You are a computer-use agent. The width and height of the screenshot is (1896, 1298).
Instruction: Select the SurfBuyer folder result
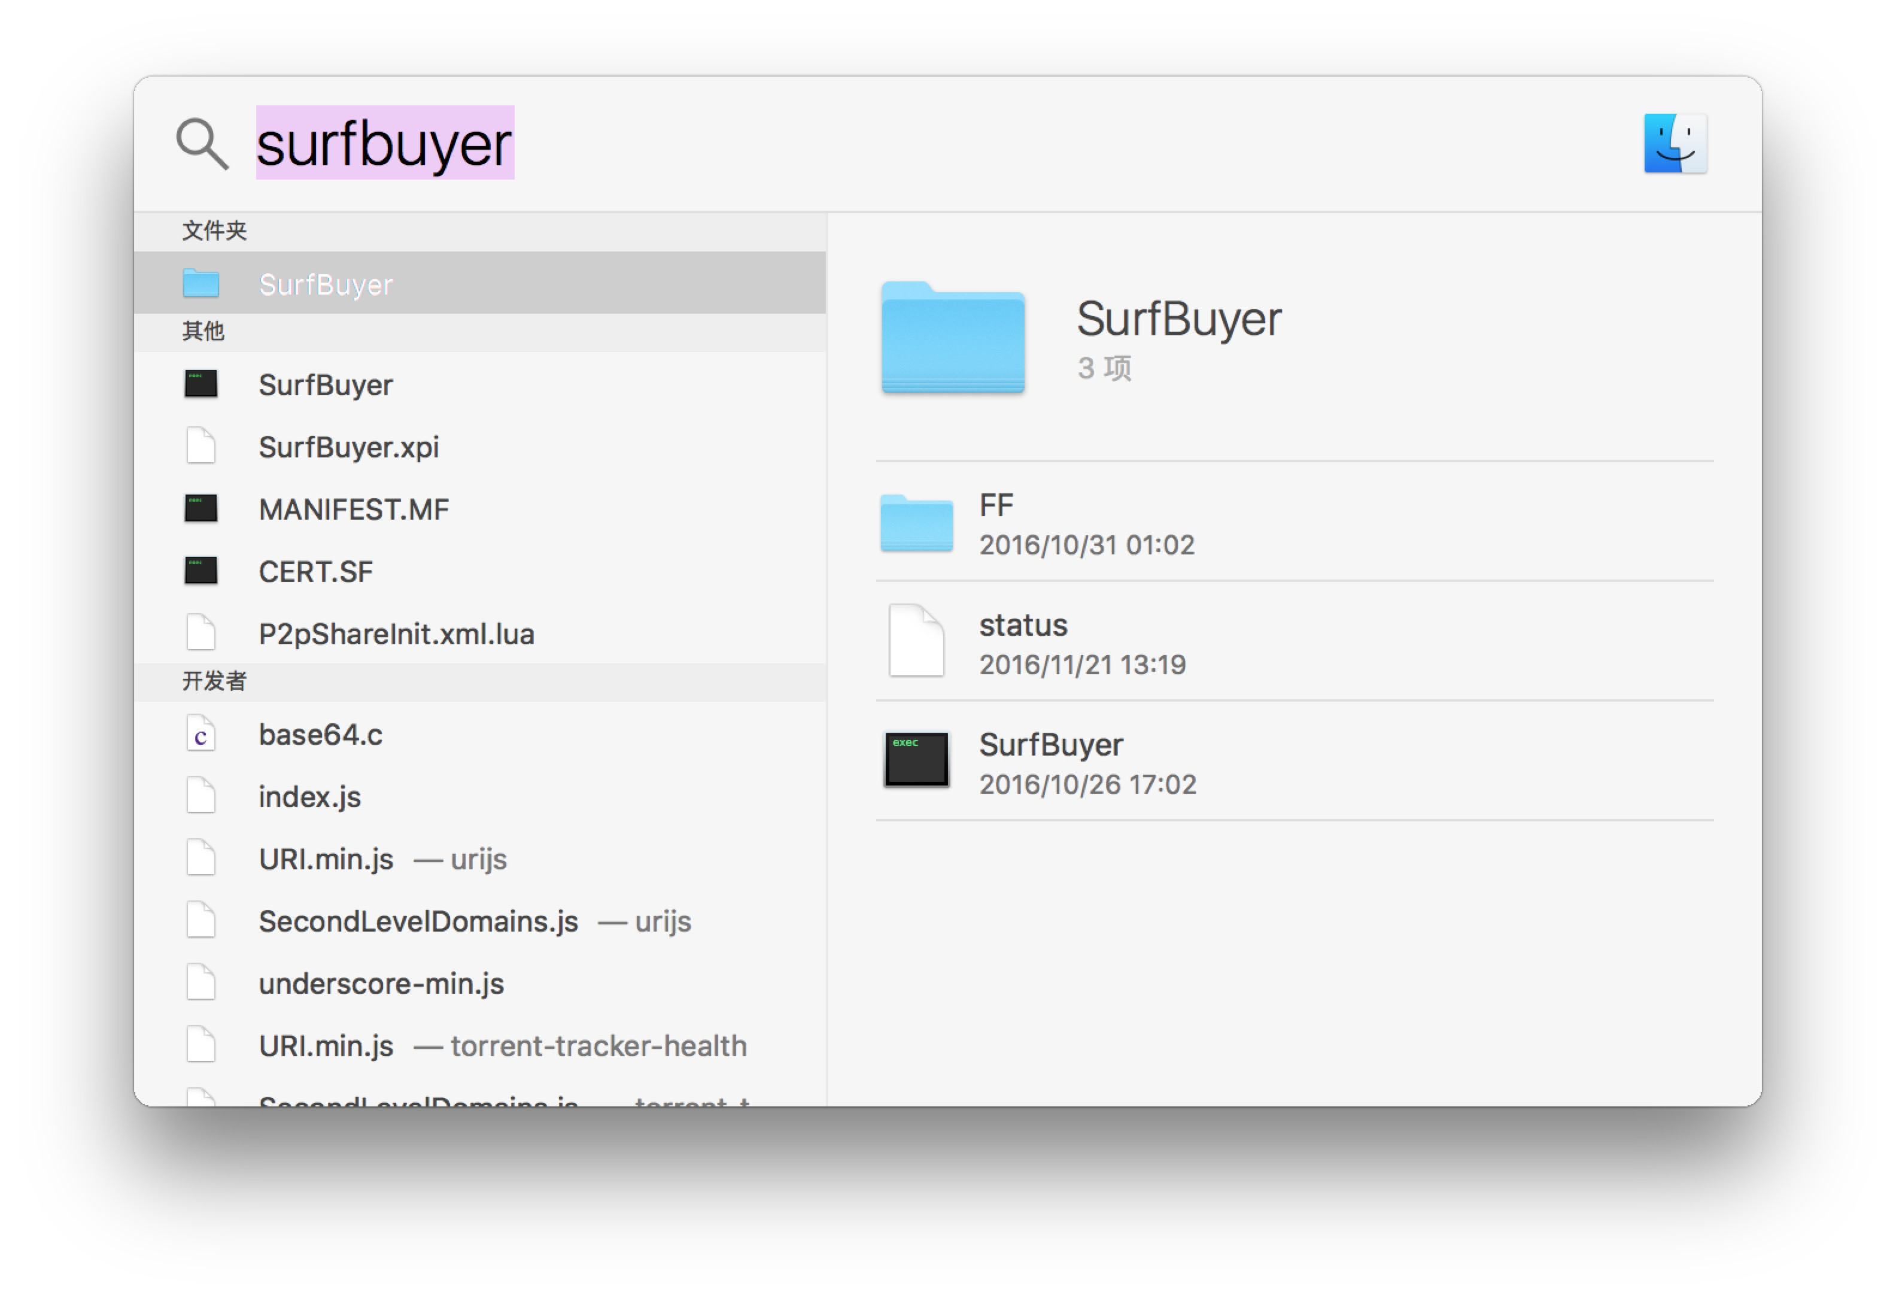326,284
